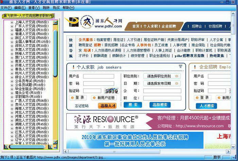Click the left panel's horizontal scroll-left arrow
Image resolution: width=238 pixels, height=161 pixels.
click(6, 147)
